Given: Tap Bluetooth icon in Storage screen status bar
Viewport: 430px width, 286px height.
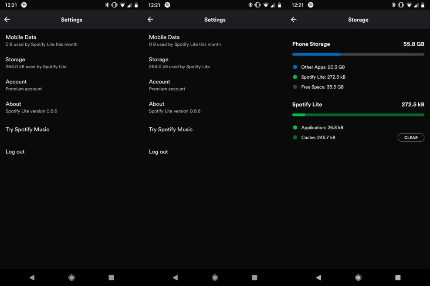Looking at the screenshot, I should 393,5.
